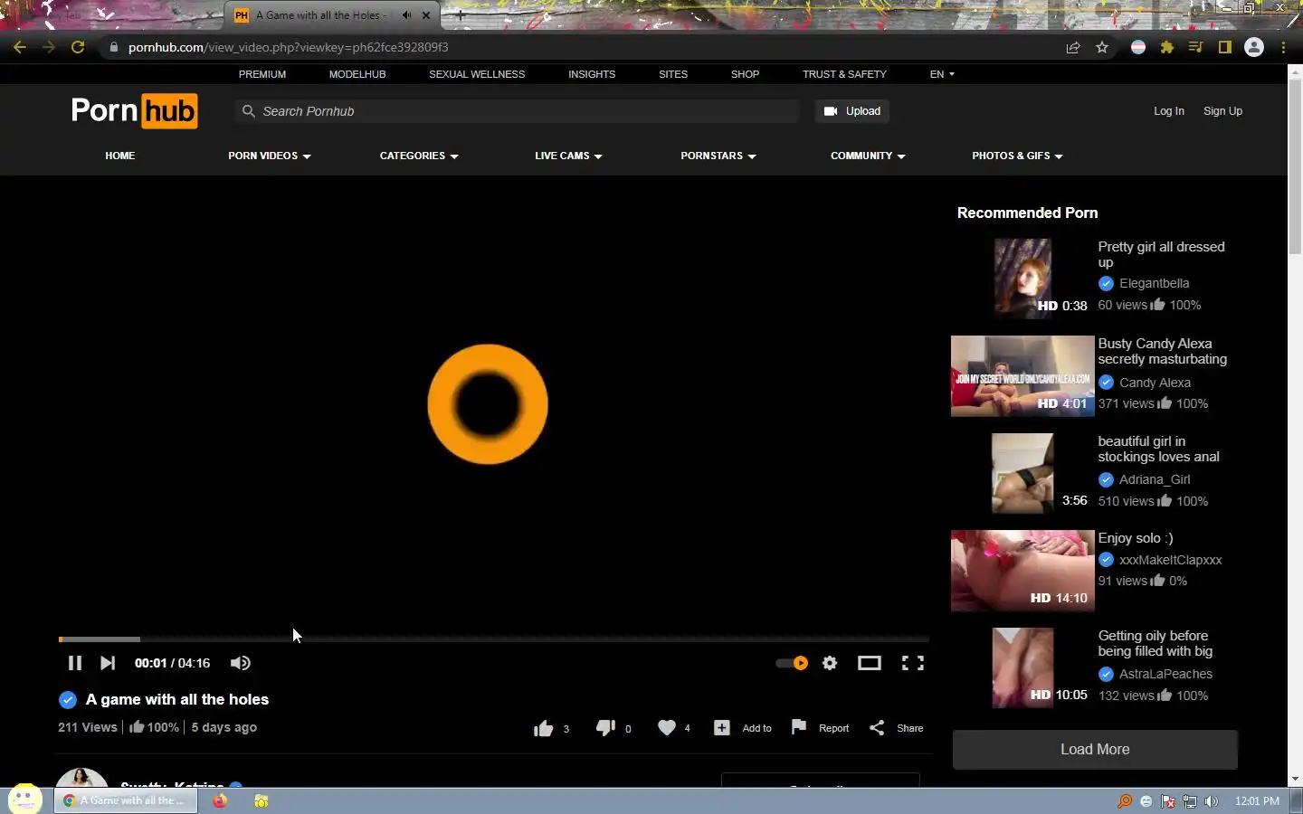Open video player settings gear
Viewport: 1303px width, 814px height.
pos(830,663)
